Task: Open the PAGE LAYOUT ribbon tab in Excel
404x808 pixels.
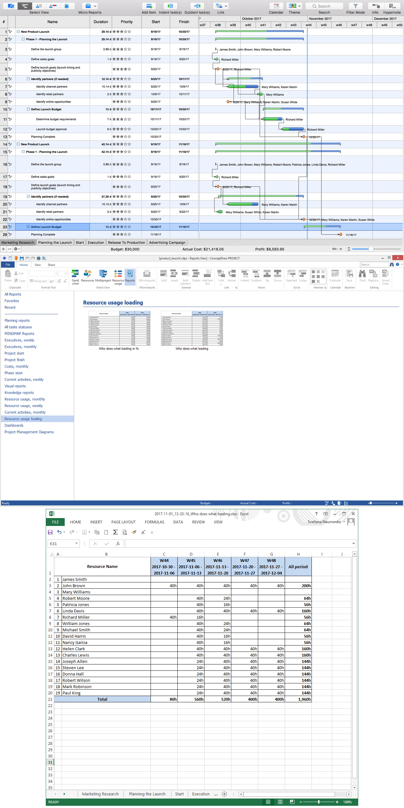Action: (x=123, y=522)
